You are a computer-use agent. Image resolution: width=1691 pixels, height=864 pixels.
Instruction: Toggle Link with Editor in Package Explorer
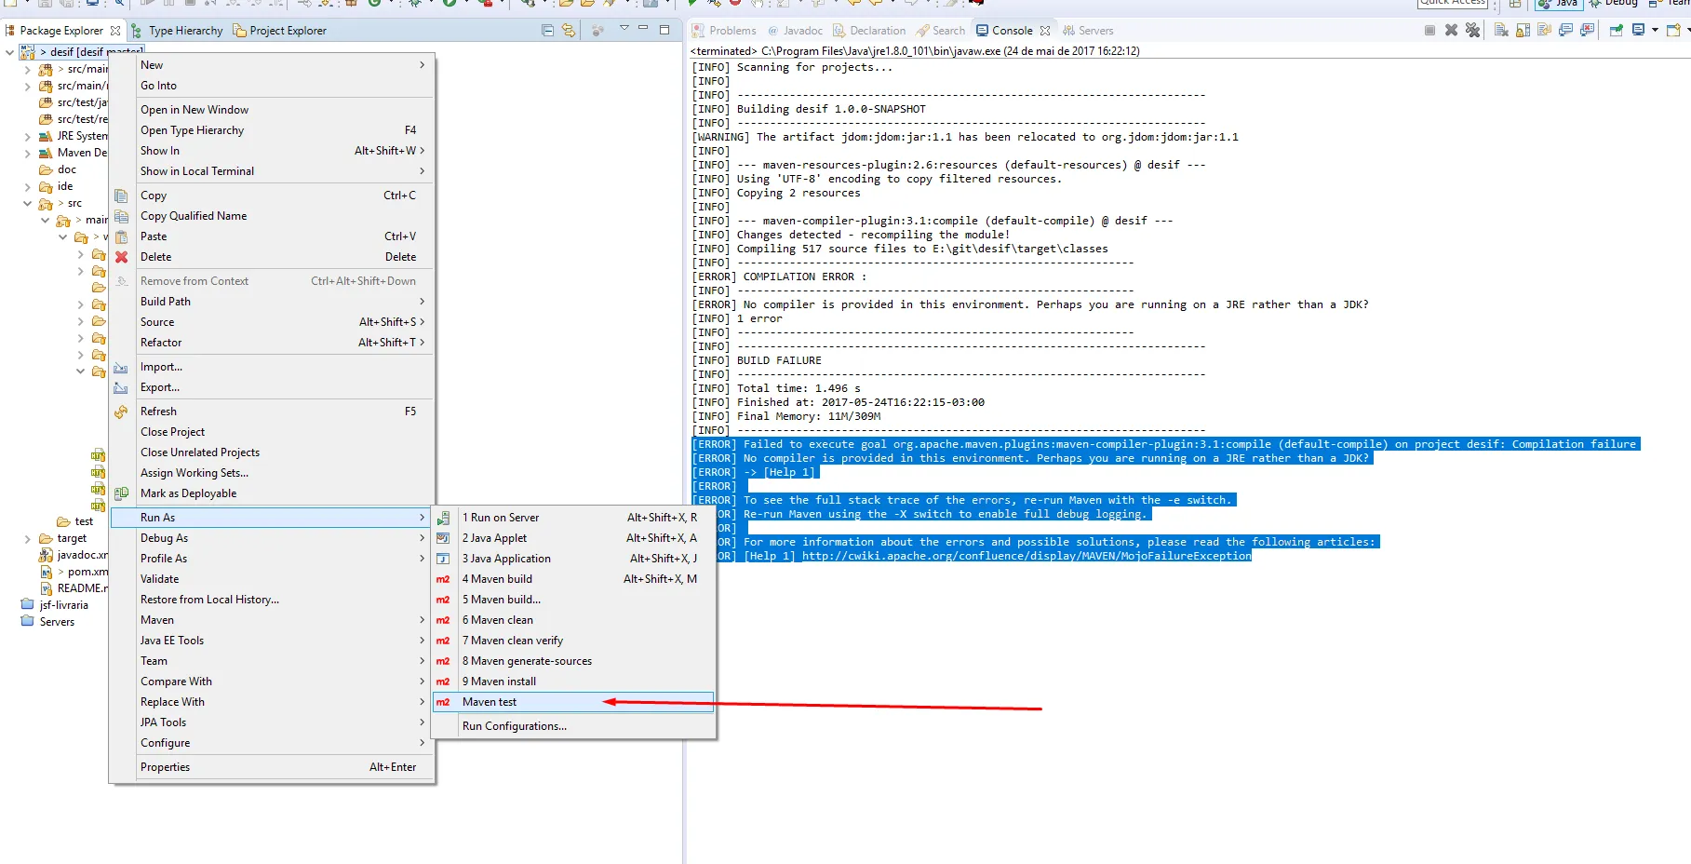pyautogui.click(x=569, y=31)
